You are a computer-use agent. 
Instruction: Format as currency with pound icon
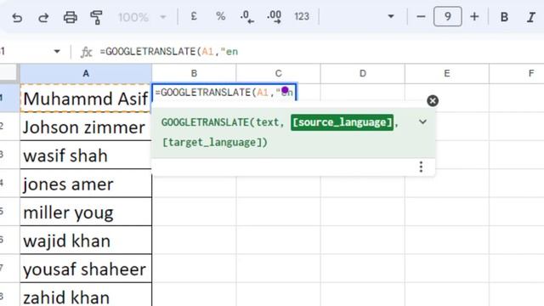pyautogui.click(x=194, y=16)
